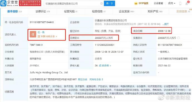Viewport: 192px width, 102px height.
Task: Select the 少于50人 staff size value
Action: pos(34,66)
